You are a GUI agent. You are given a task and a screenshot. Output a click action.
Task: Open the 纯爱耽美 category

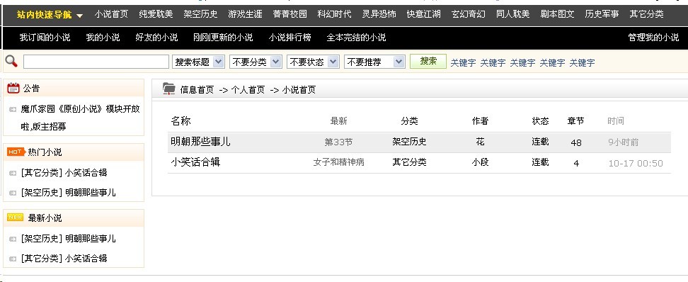click(x=156, y=14)
